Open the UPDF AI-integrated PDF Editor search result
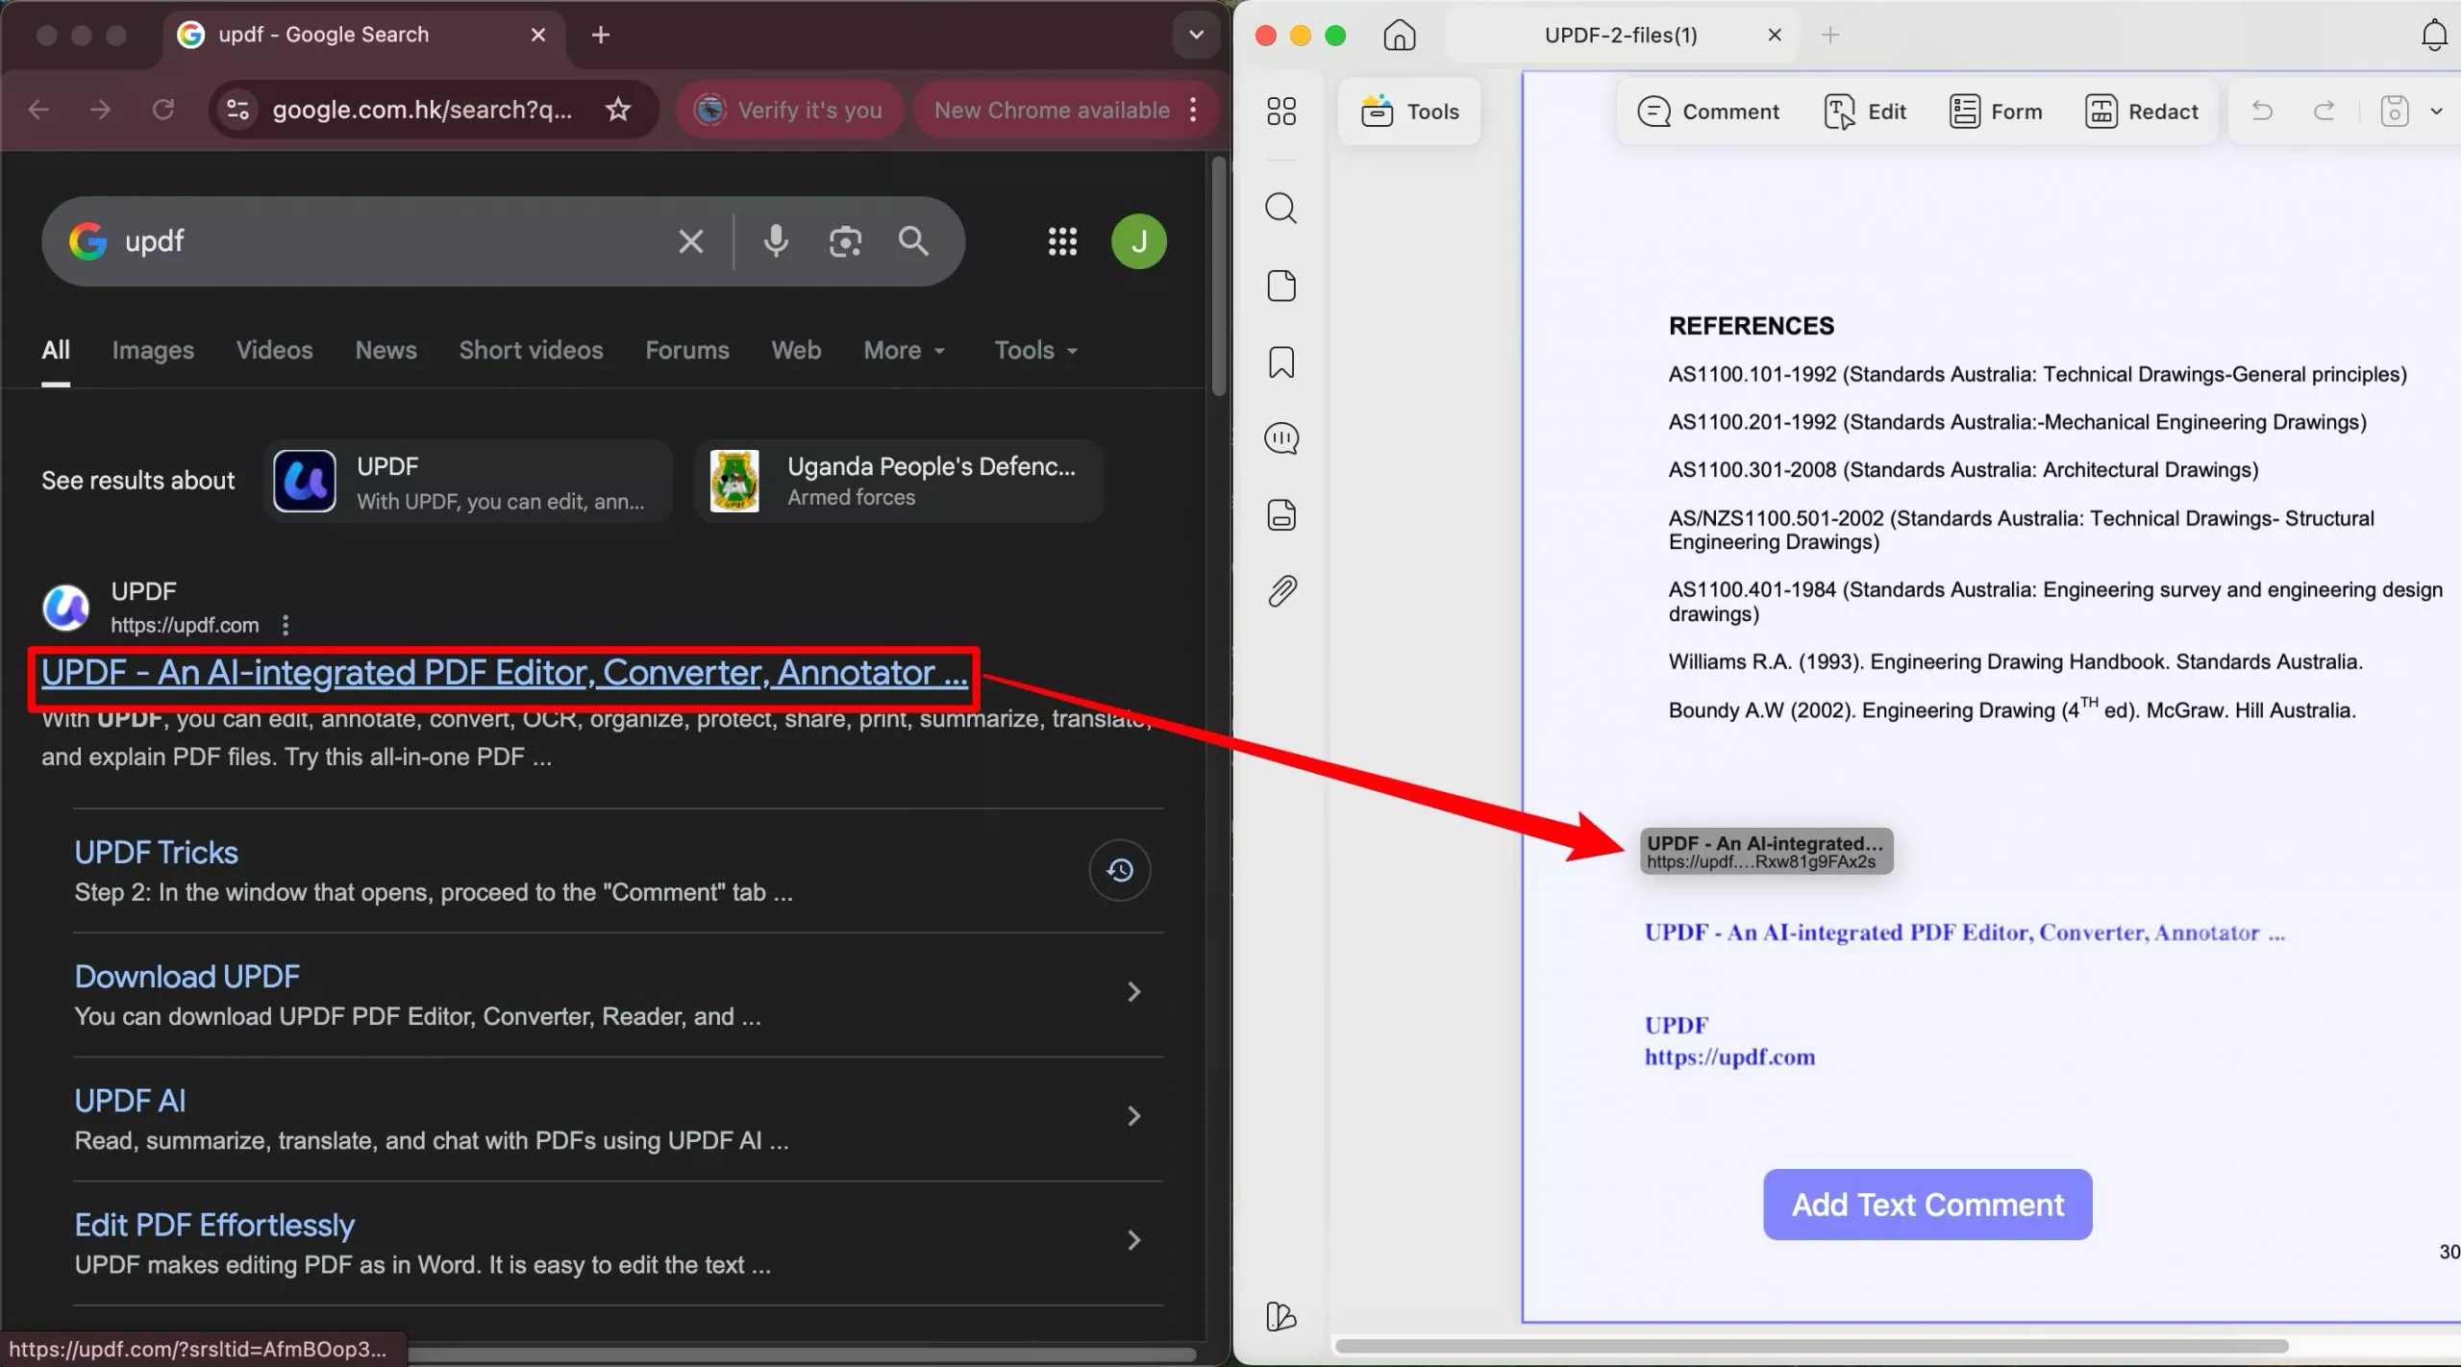2461x1367 pixels. (504, 673)
